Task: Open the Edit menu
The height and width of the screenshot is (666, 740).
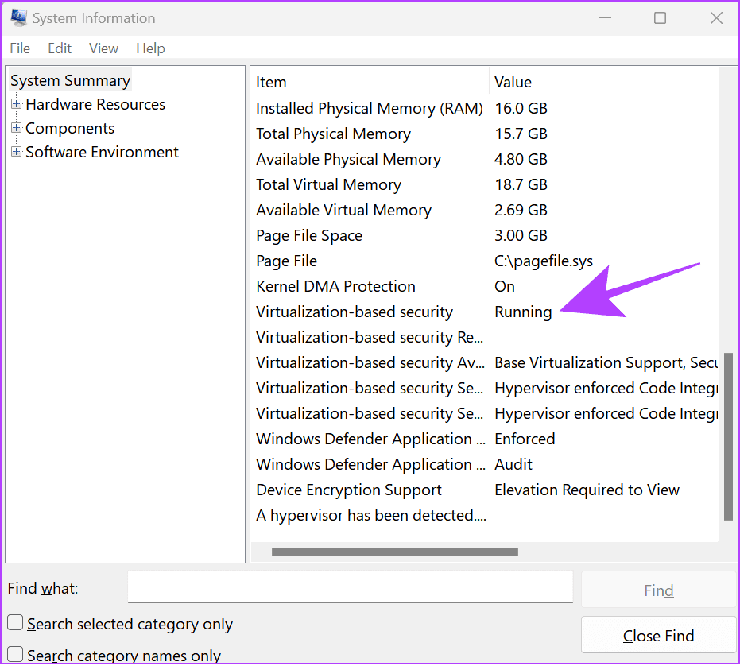Action: point(59,48)
